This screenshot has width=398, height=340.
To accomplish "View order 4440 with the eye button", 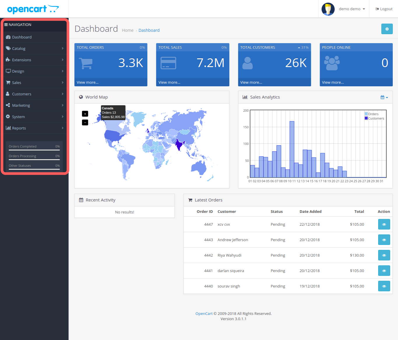I will (384, 286).
